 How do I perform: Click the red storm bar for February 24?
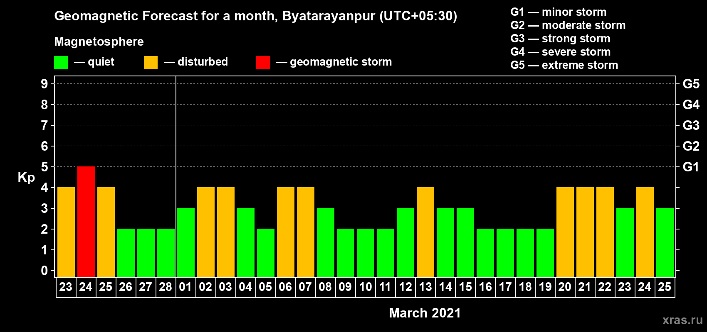coord(86,222)
